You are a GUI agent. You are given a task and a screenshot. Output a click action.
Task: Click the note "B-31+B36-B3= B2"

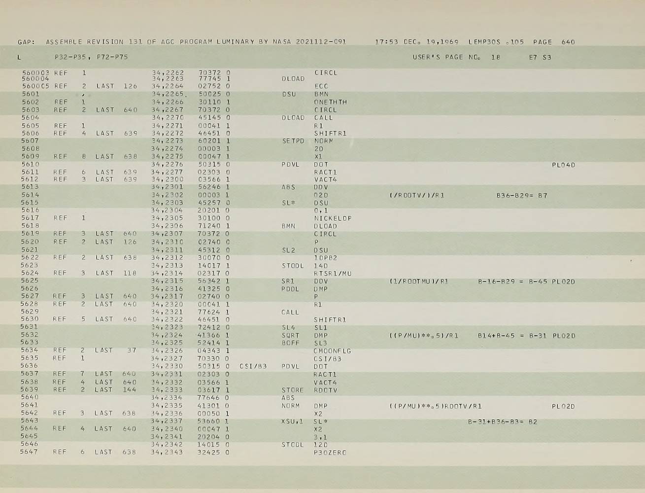click(503, 422)
